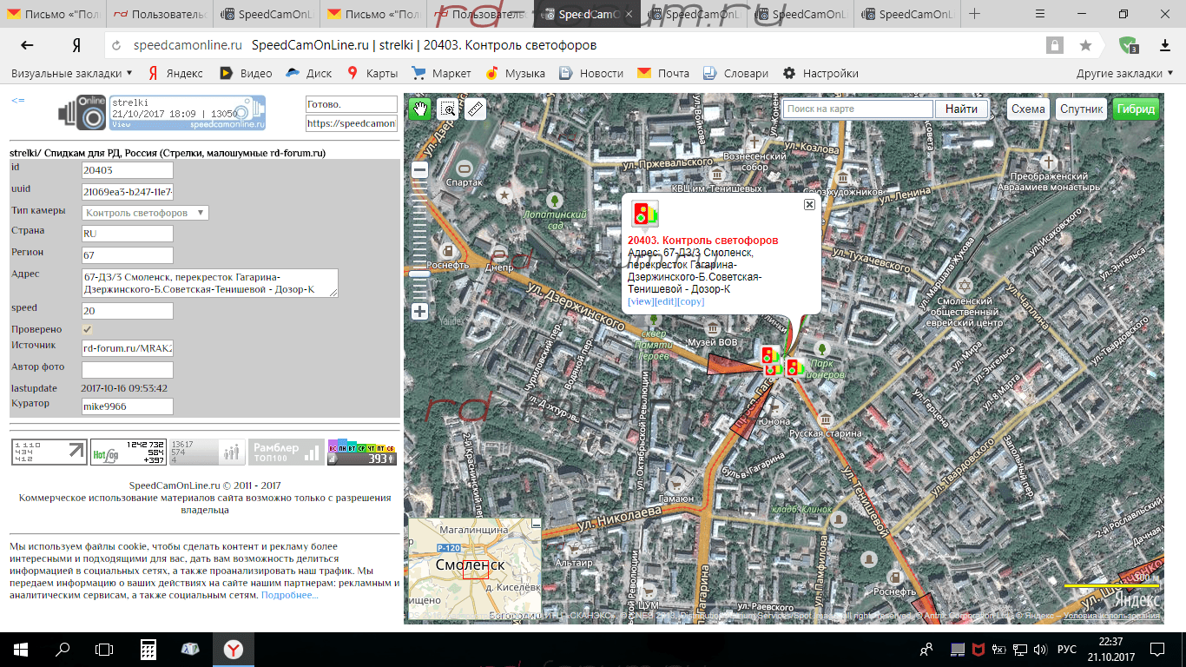
Task: Expand Другие закладки folder
Action: coord(1124,74)
